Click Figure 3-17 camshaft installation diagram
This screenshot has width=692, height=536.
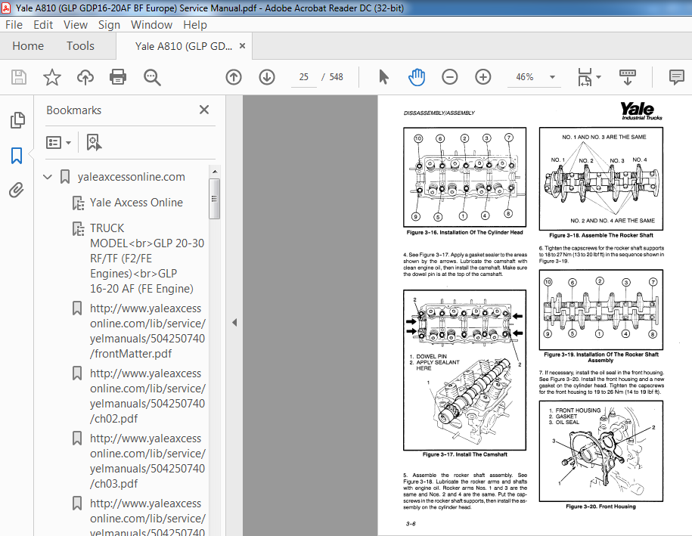[x=464, y=370]
